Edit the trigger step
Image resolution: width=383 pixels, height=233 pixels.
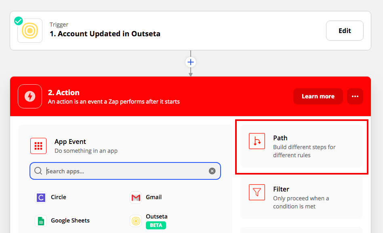tap(345, 31)
